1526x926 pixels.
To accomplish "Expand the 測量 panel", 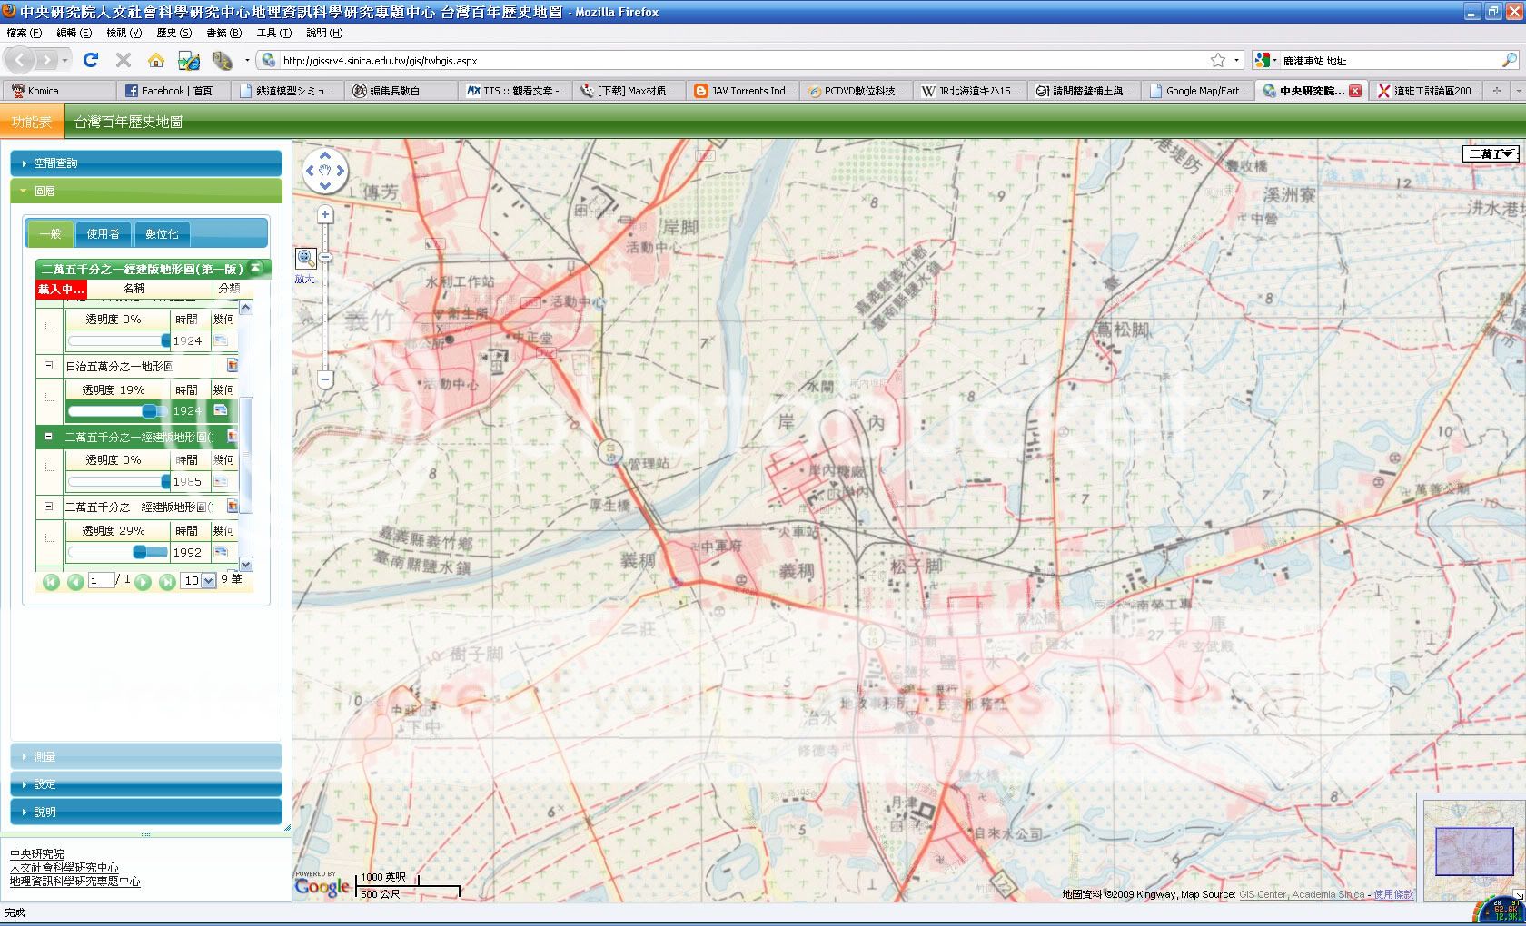I will 145,756.
